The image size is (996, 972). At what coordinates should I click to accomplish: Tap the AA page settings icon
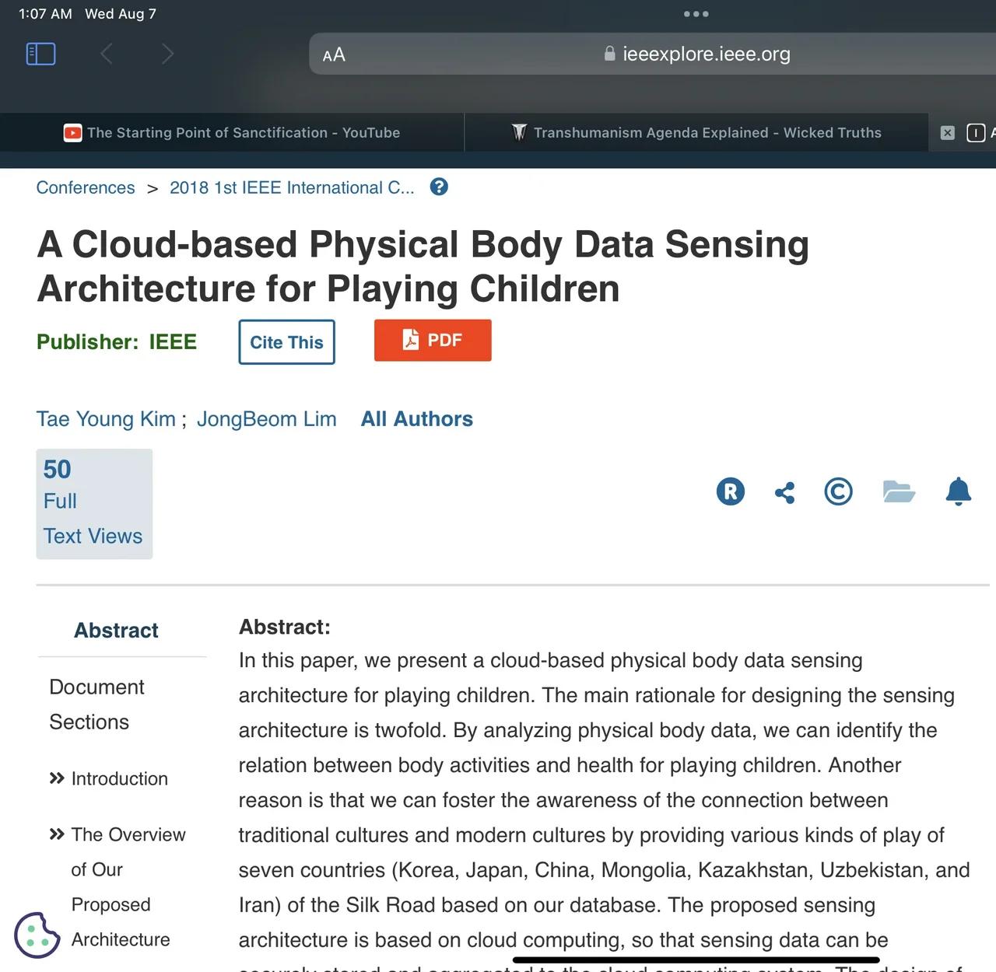click(x=335, y=54)
